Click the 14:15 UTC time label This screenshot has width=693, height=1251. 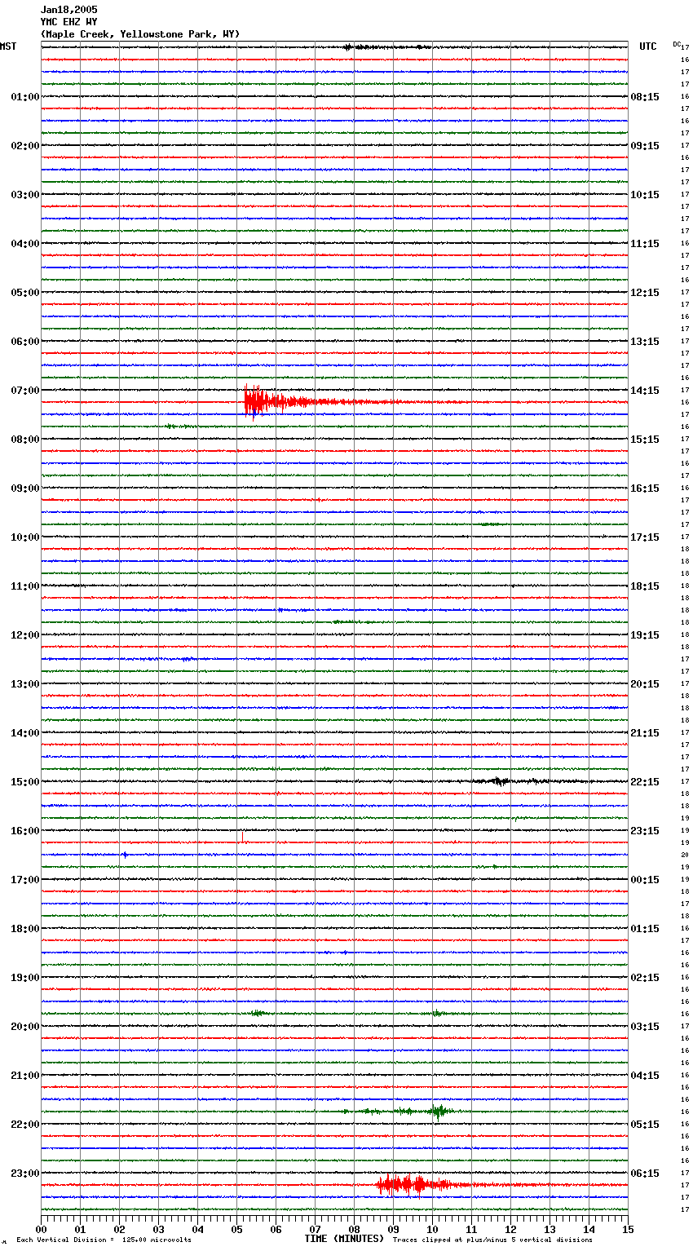(x=645, y=391)
